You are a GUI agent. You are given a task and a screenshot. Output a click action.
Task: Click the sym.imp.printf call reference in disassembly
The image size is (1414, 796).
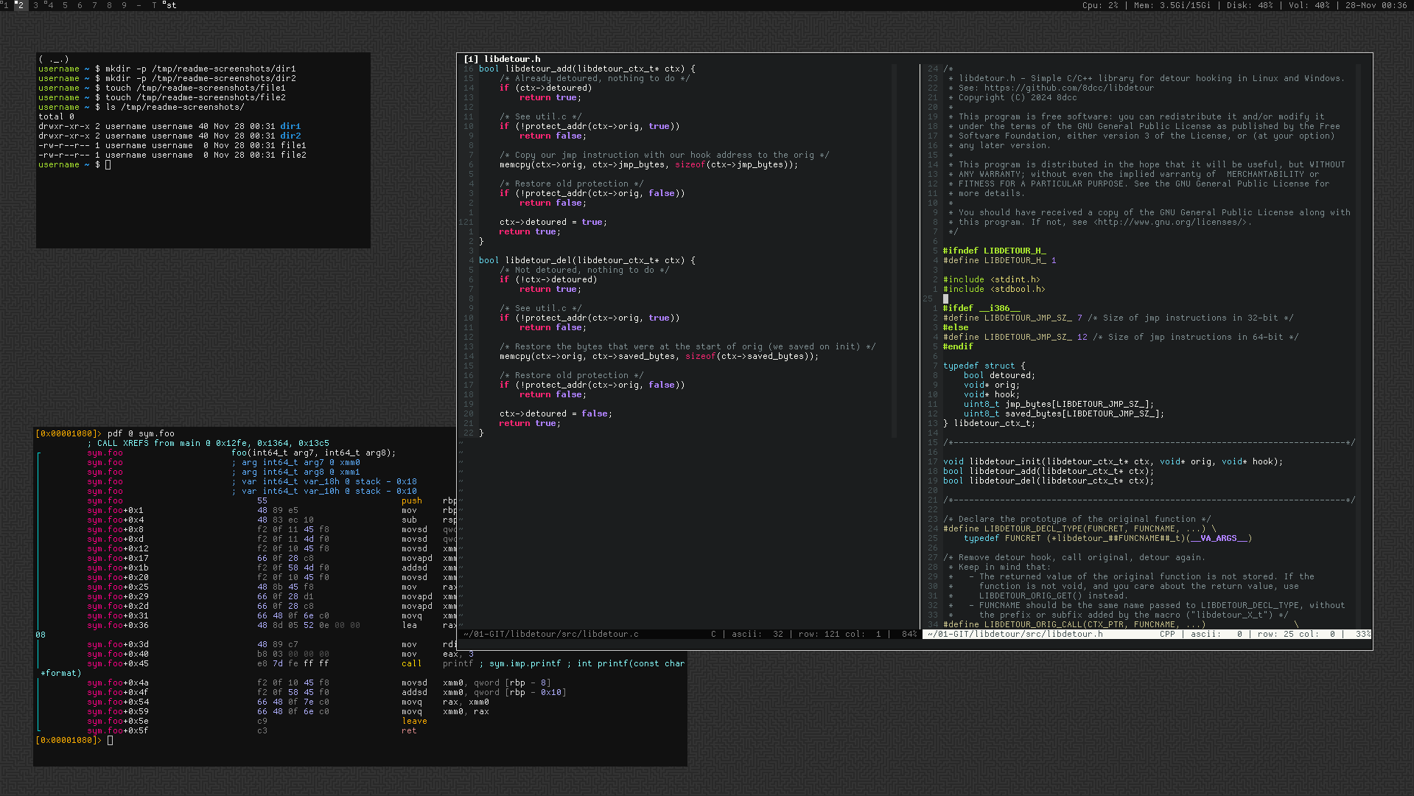coord(525,663)
